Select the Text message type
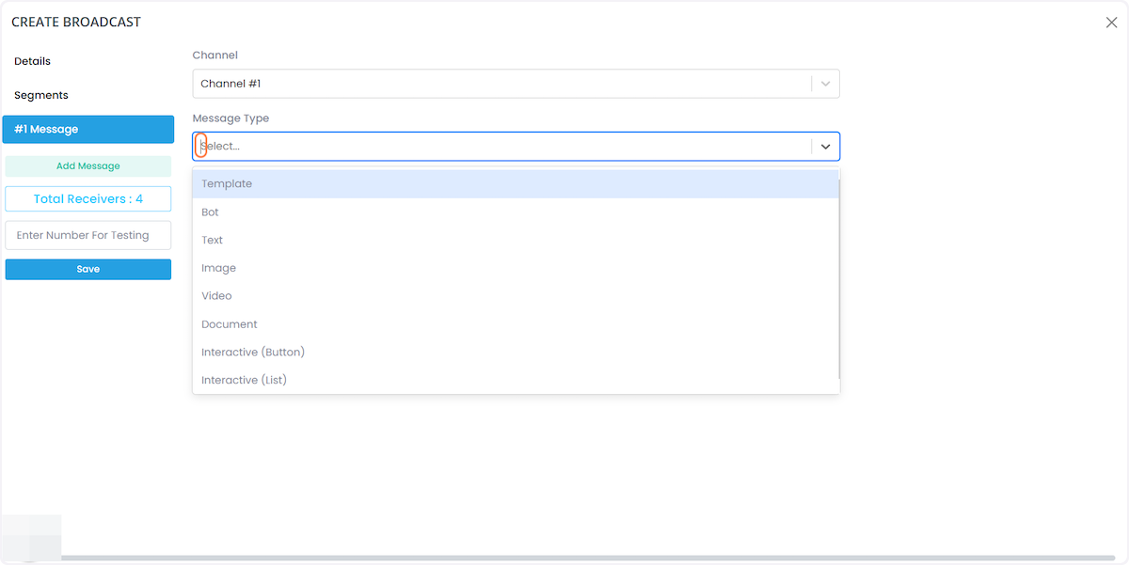Image resolution: width=1129 pixels, height=565 pixels. pyautogui.click(x=516, y=240)
